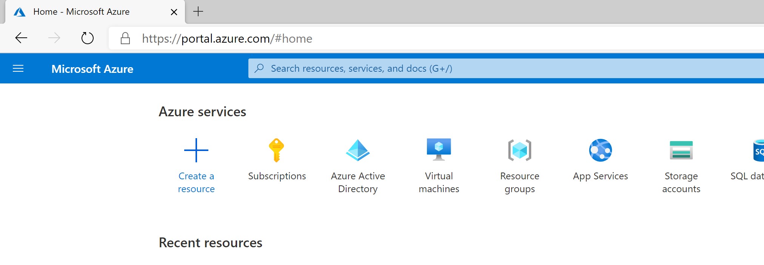The image size is (764, 265).
Task: Open the Azure Active Directory pyramid icon
Action: (x=358, y=150)
